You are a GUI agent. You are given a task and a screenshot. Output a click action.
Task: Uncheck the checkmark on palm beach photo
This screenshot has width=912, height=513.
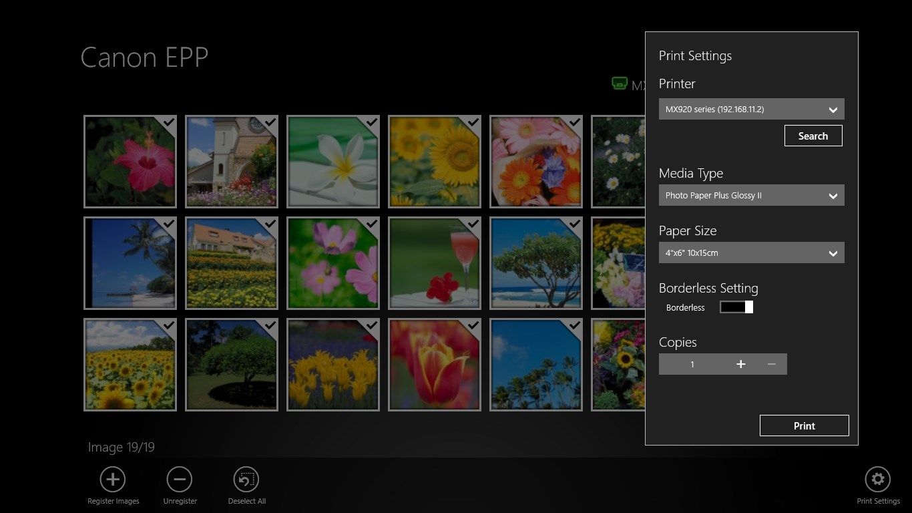tap(169, 224)
